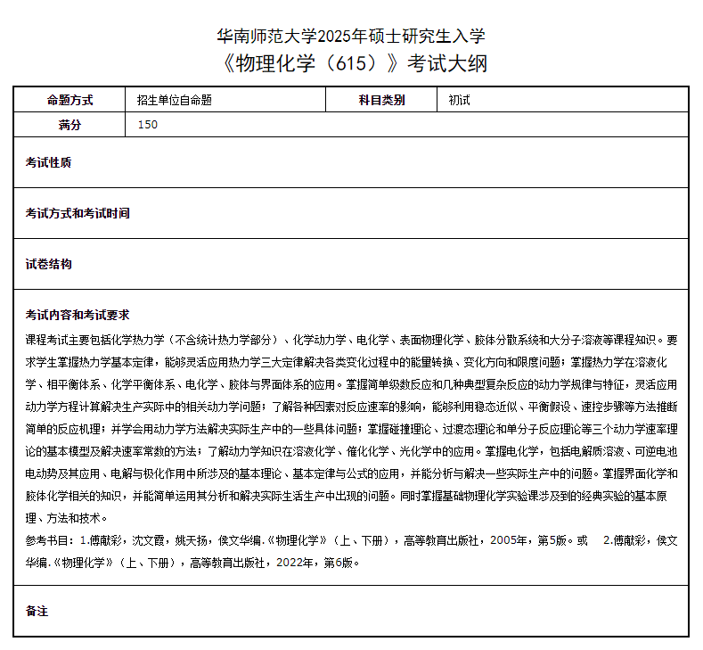This screenshot has width=703, height=650.
Task: Click the full score value '150'
Action: [148, 124]
